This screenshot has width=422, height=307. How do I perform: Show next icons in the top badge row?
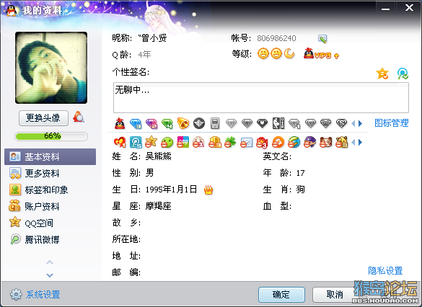[361, 124]
